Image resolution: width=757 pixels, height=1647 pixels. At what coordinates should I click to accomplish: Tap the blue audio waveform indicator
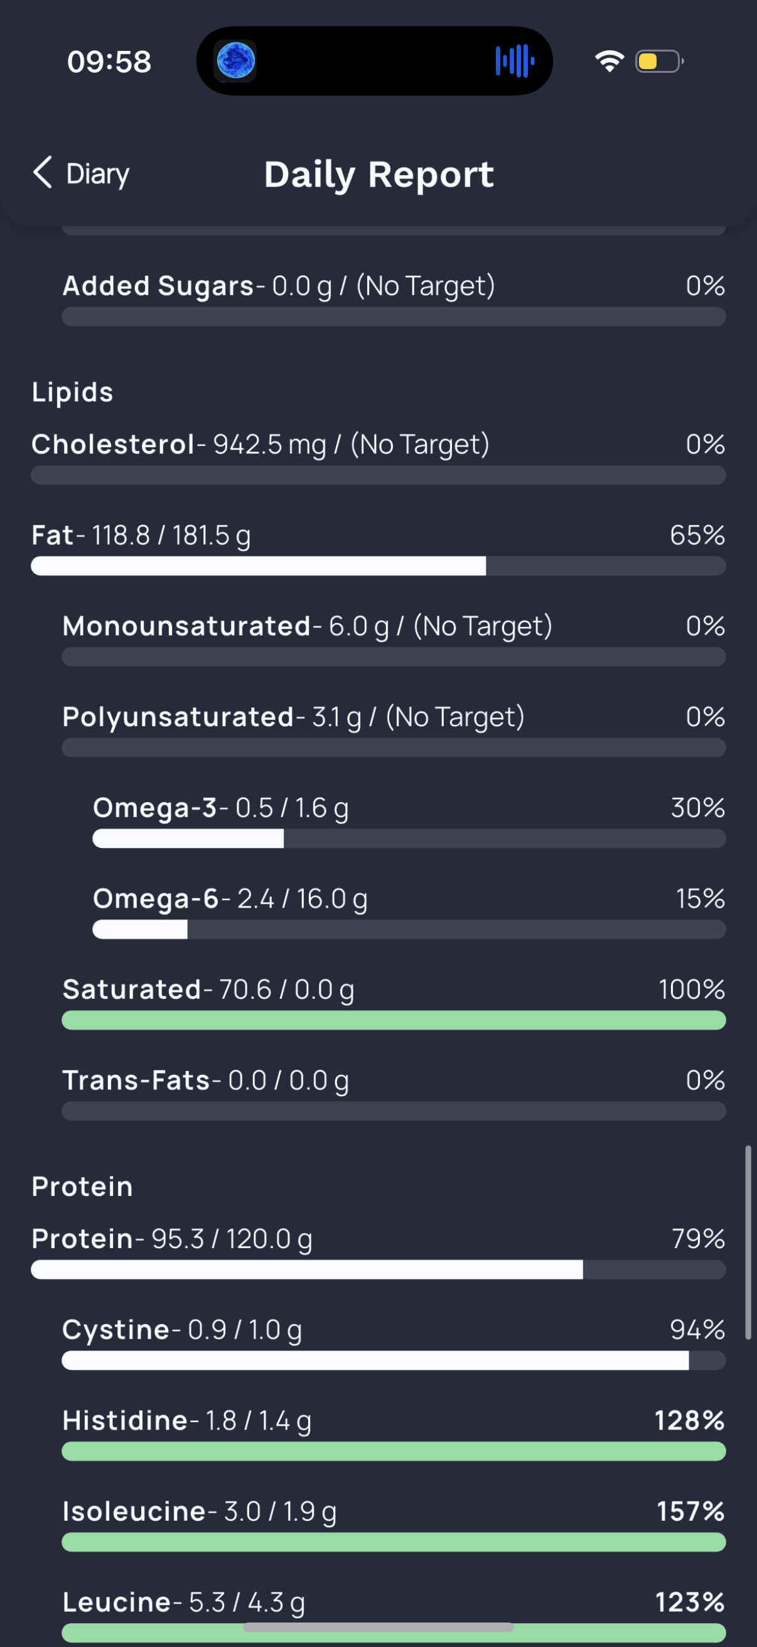515,61
